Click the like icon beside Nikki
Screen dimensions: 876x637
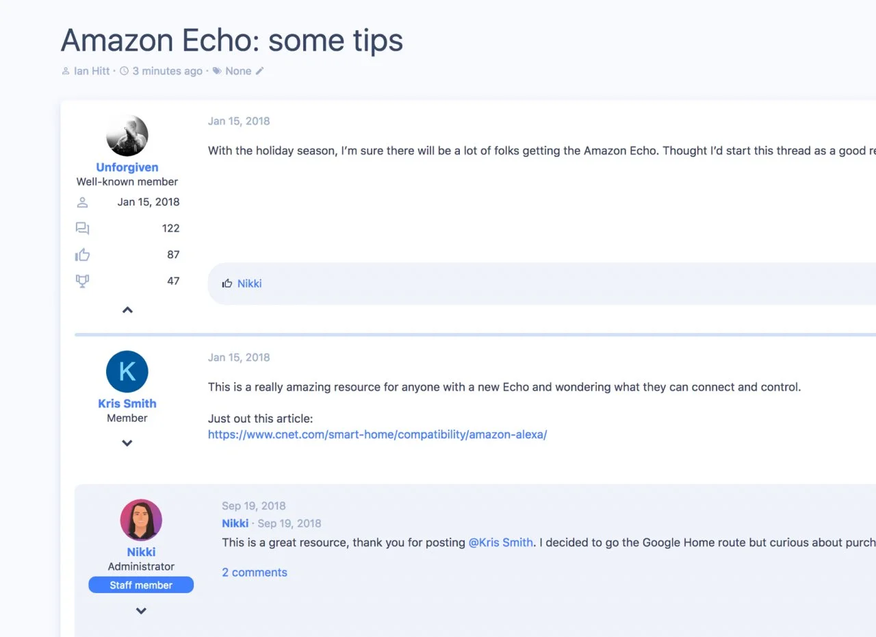click(227, 284)
